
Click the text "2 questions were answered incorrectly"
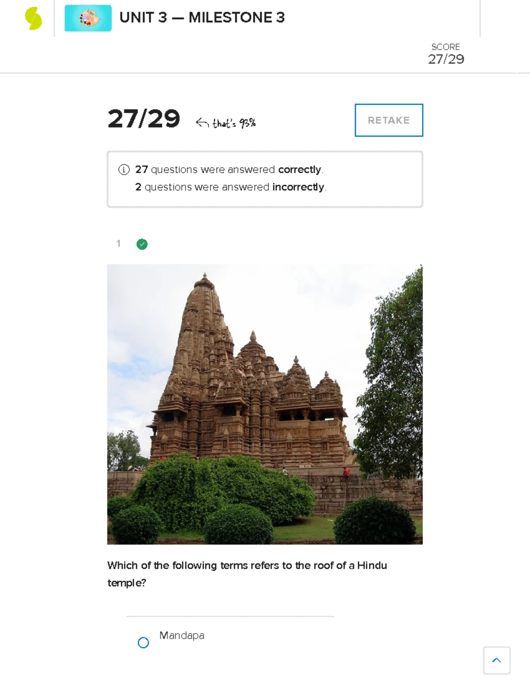pyautogui.click(x=230, y=187)
